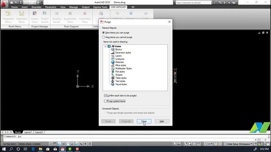This screenshot has width=271, height=152.
Task: Collapse the All items tree node
Action: coord(105,46)
